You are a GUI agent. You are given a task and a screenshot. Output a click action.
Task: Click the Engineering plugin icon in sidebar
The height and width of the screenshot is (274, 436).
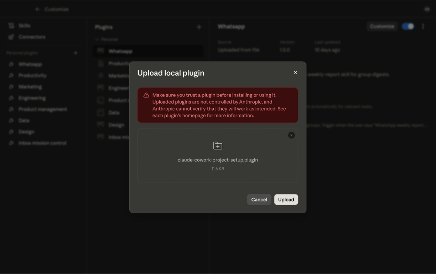pyautogui.click(x=11, y=98)
